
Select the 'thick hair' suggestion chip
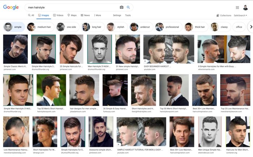point(196,27)
